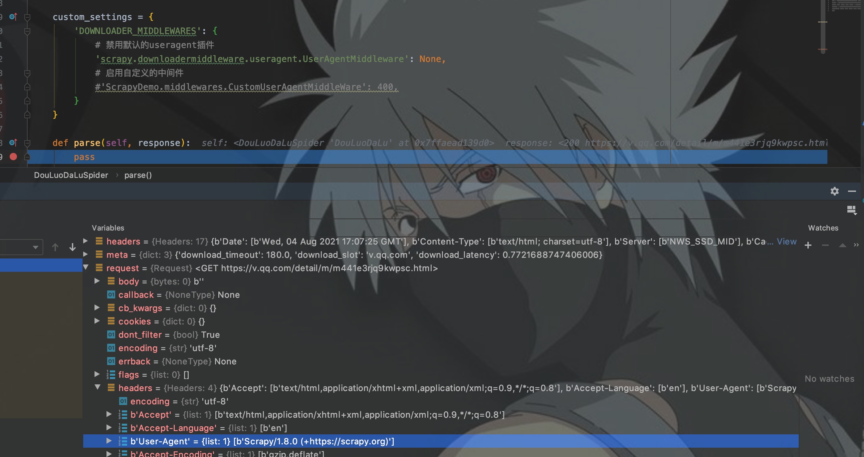Show more watch actions chevrons
Image resolution: width=864 pixels, height=457 pixels.
(x=856, y=245)
